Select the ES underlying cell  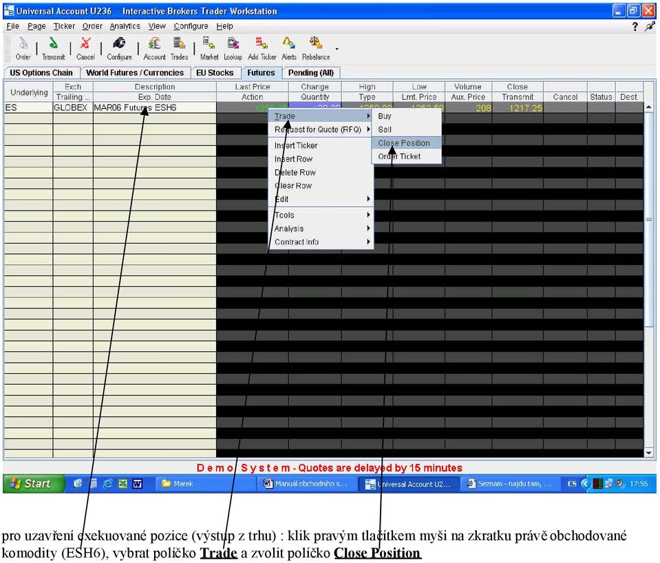coord(29,107)
